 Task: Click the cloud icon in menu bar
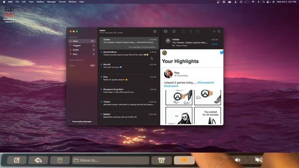[229, 2]
